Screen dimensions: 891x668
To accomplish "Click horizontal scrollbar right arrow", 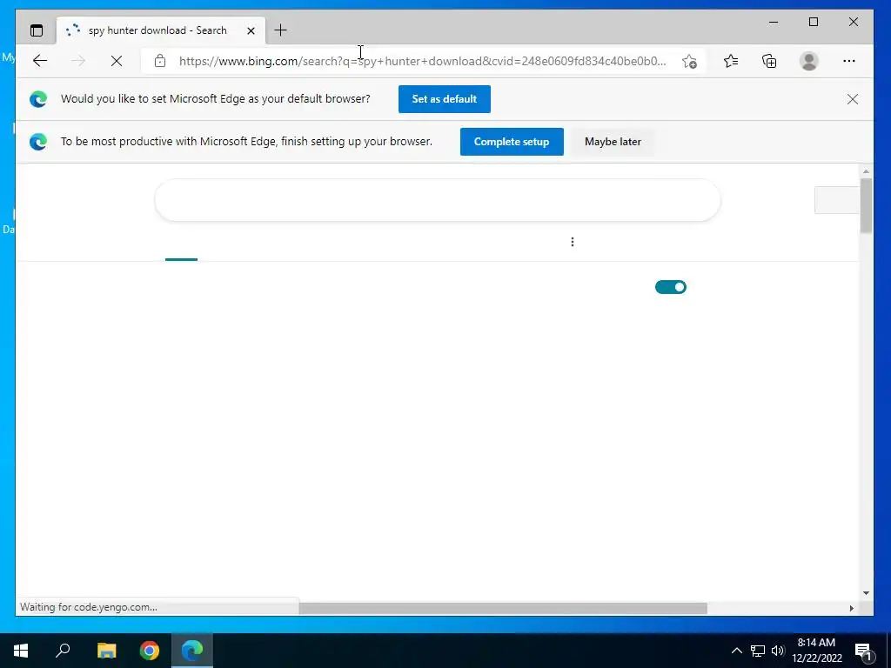I will coord(851,608).
